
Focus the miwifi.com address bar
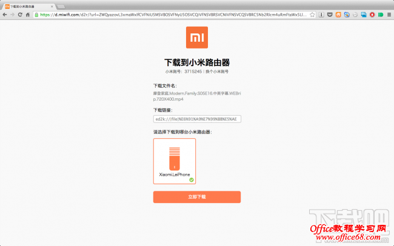tap(173, 15)
